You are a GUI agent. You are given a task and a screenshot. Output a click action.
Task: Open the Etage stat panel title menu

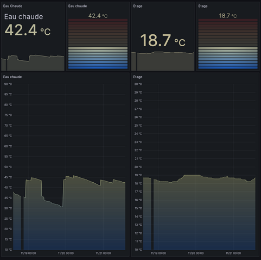pos(138,6)
